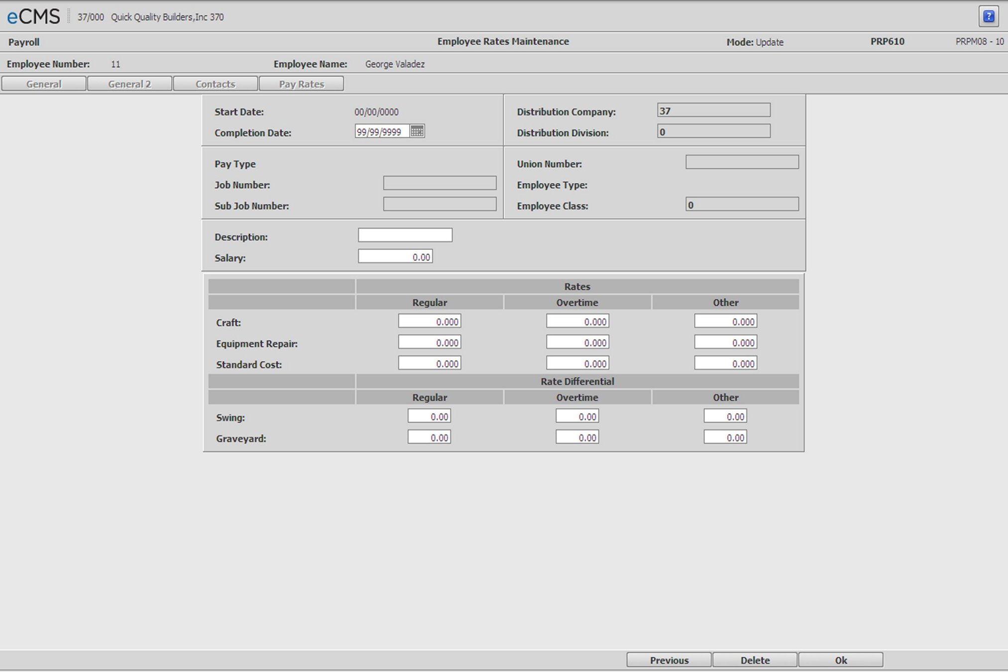Select the Graveyard Other differential field
Viewport: 1008px width, 672px height.
(x=725, y=437)
